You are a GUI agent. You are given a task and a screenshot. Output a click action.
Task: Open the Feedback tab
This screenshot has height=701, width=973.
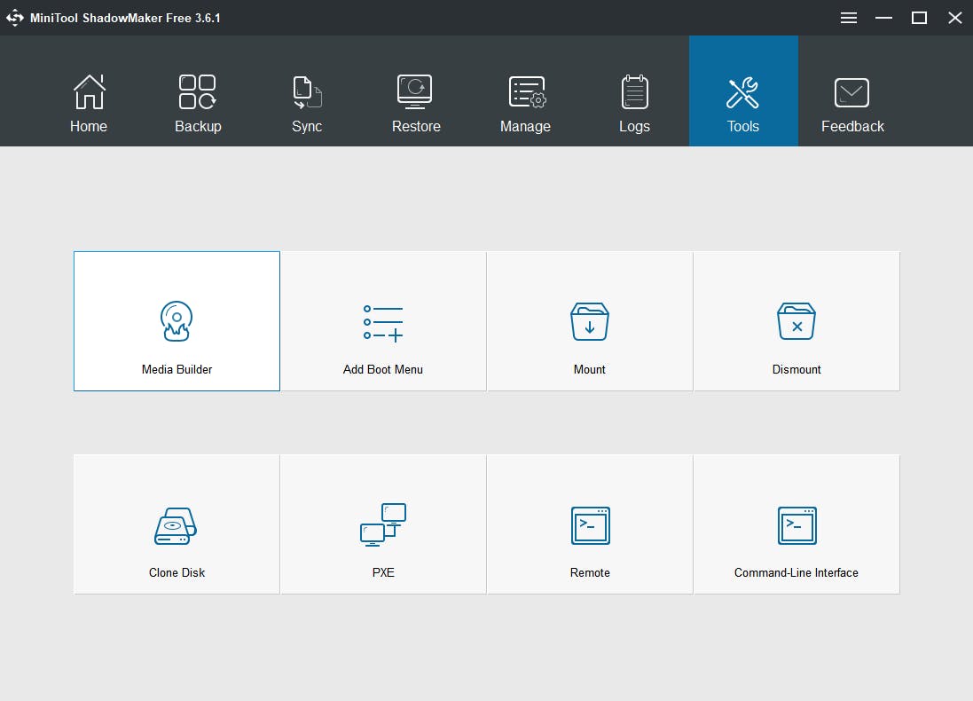(852, 91)
